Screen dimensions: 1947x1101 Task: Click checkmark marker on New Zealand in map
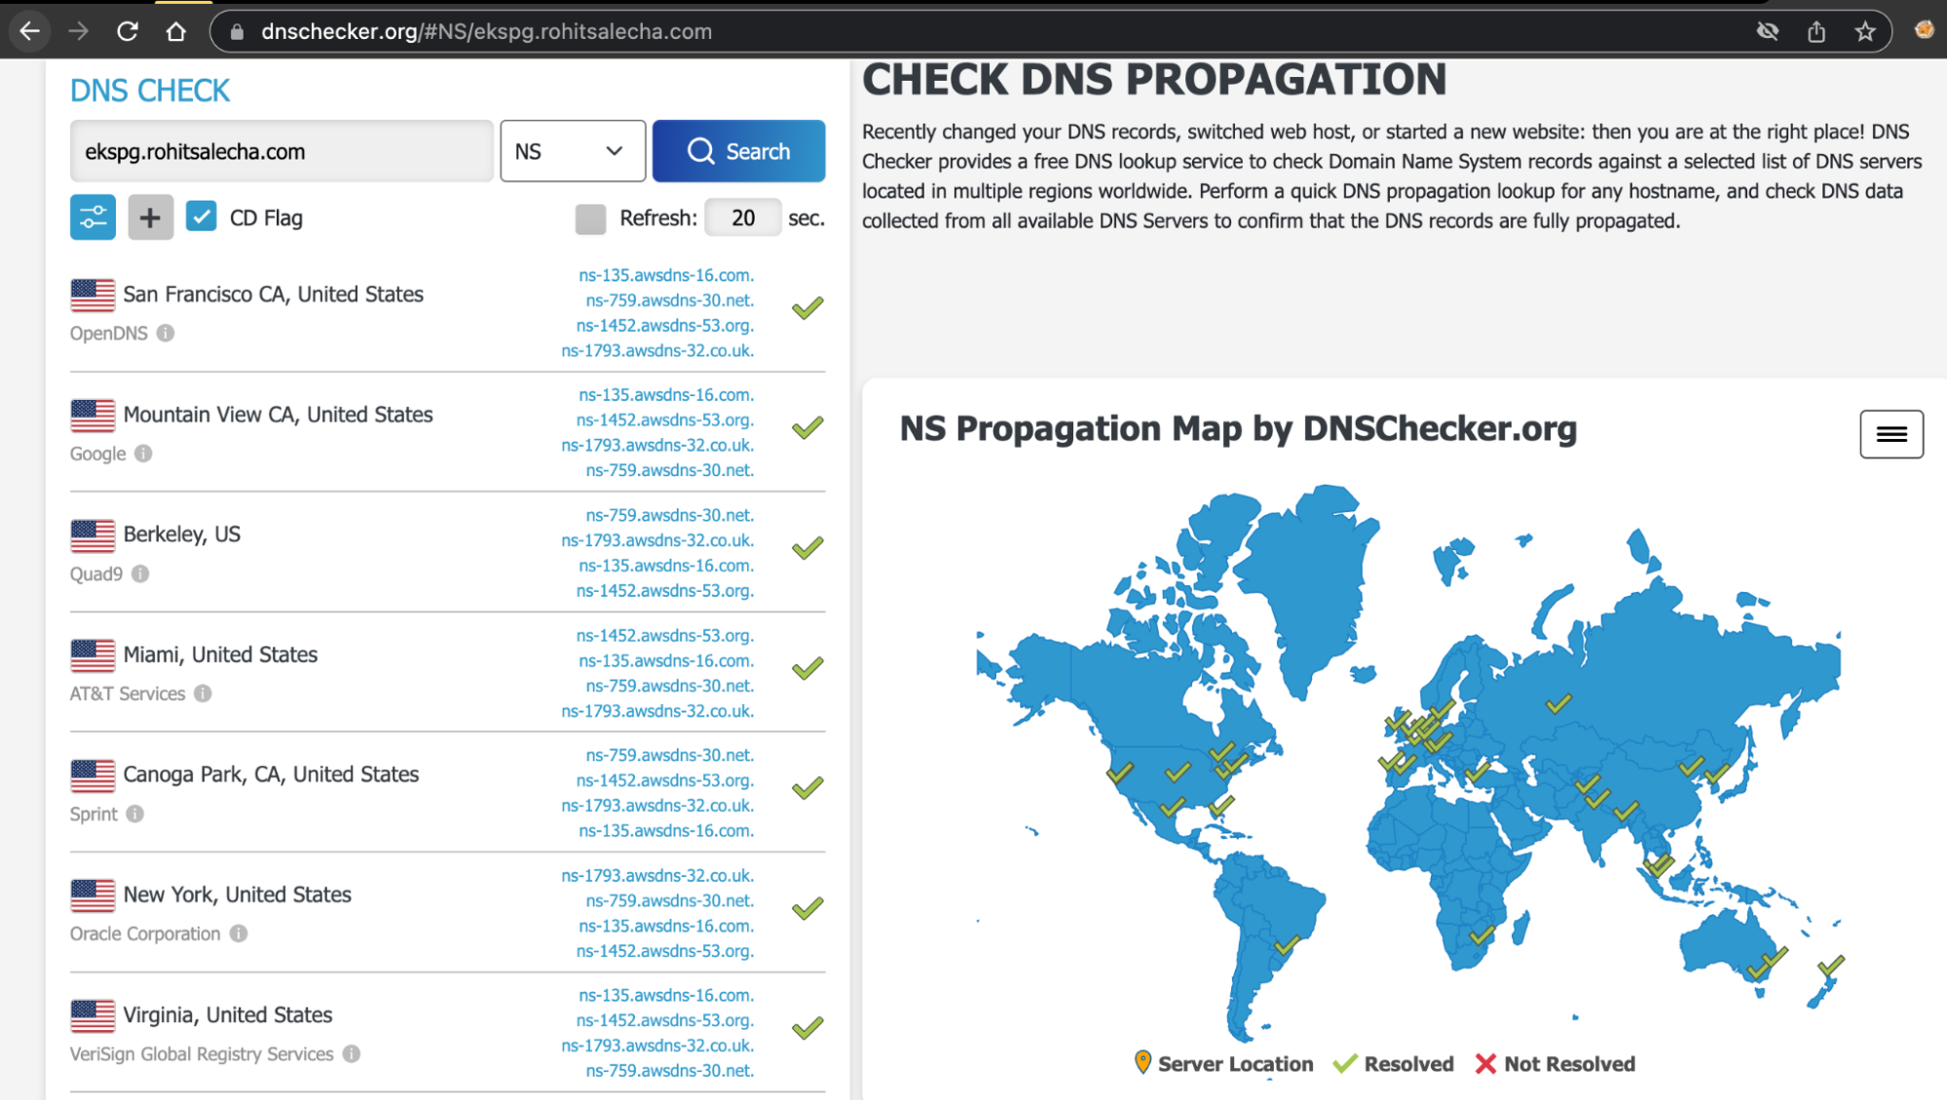[1831, 966]
